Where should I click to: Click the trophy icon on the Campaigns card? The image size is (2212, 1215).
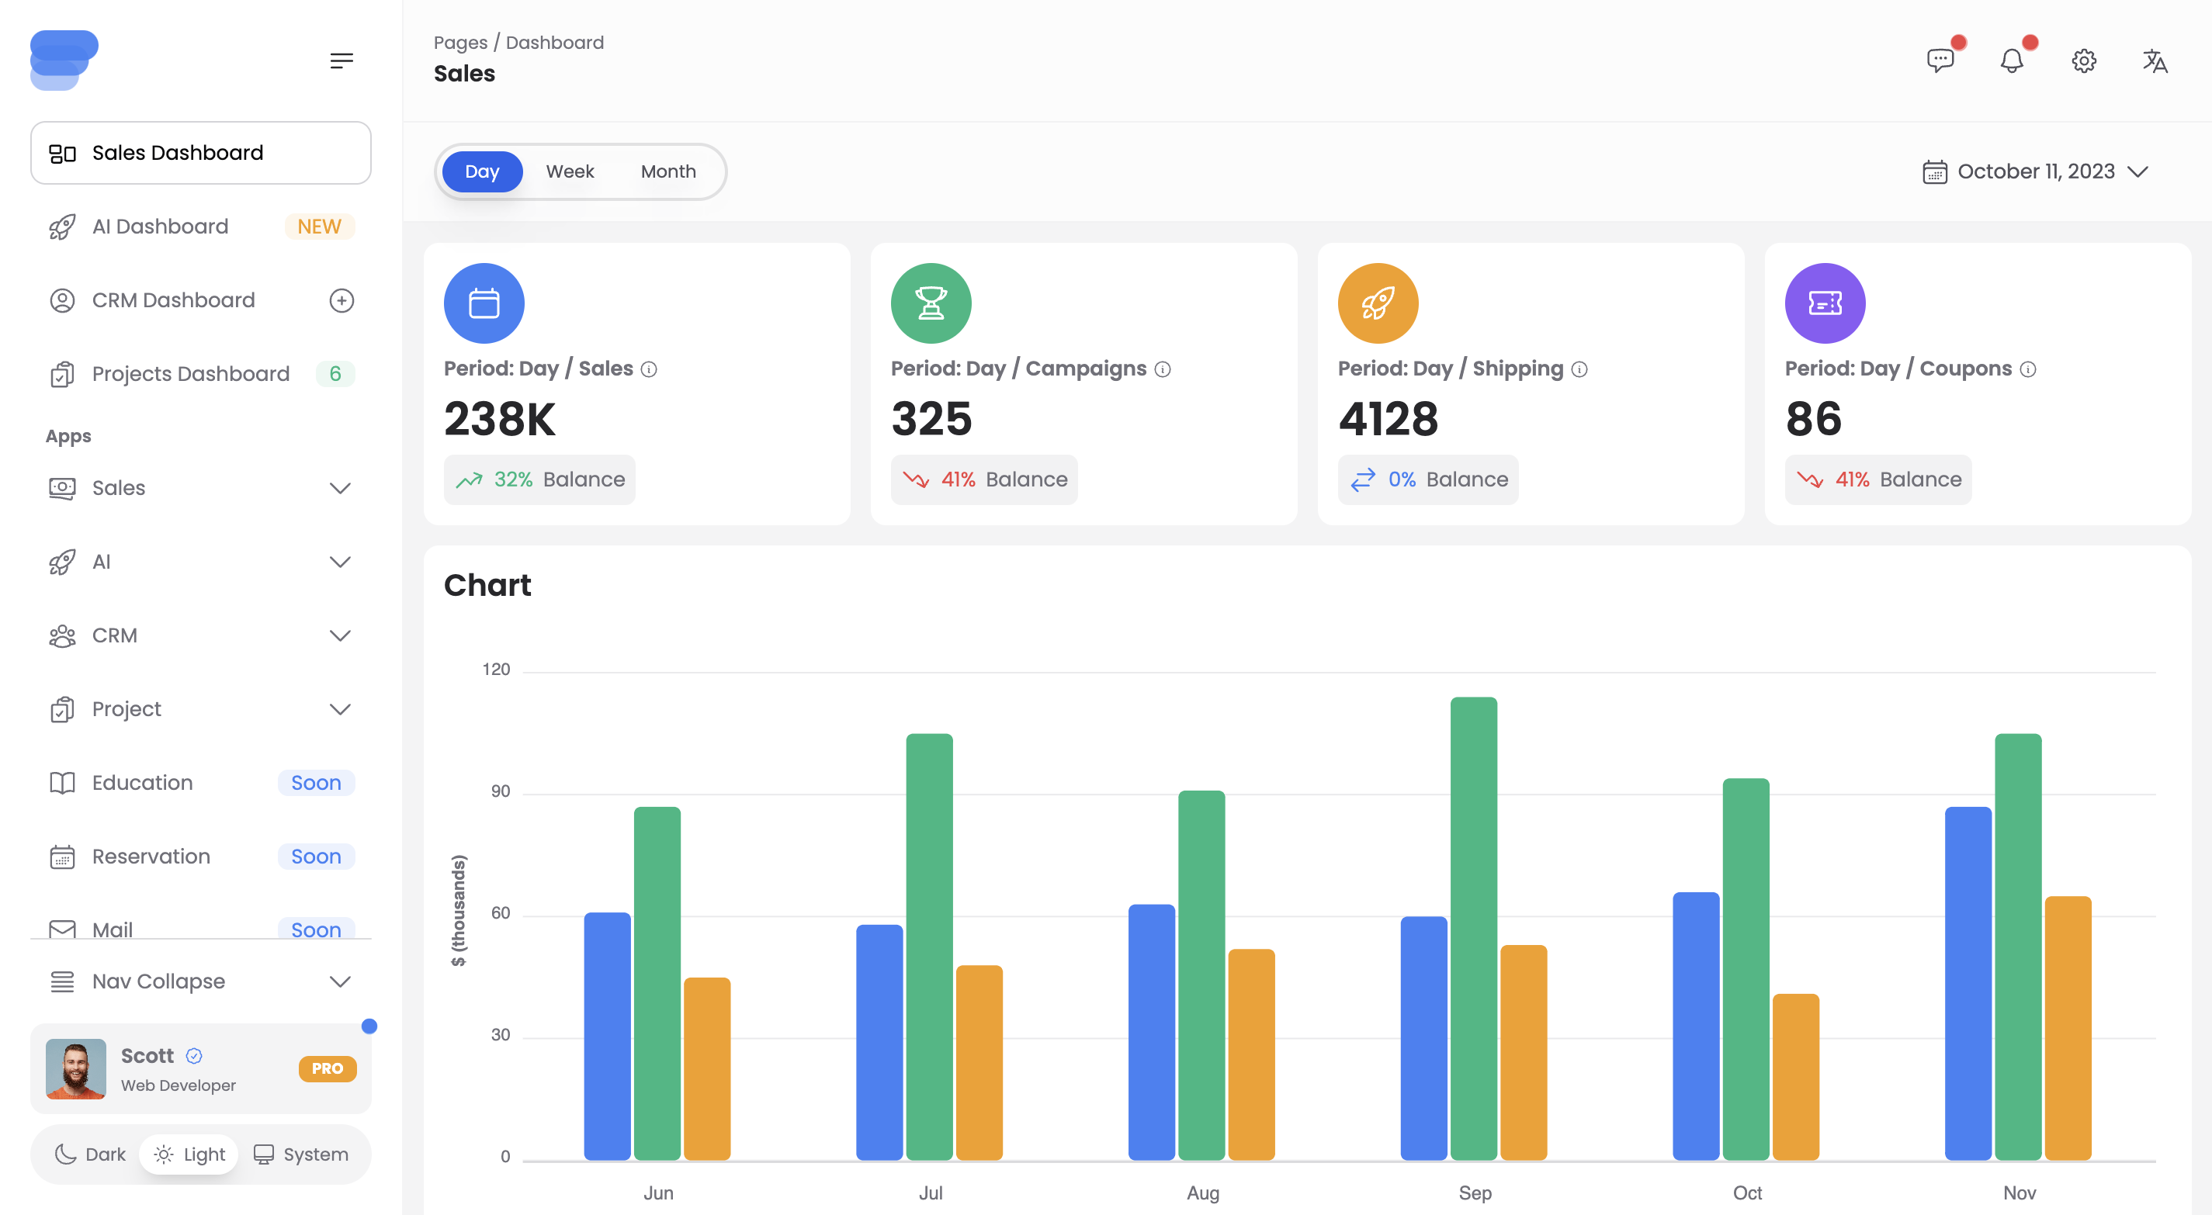(931, 303)
